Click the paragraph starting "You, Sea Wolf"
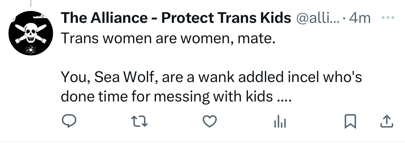Screen dimensions: 405x145 click(x=211, y=77)
